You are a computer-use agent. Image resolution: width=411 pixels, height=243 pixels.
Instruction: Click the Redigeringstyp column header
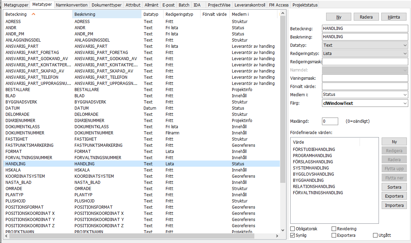[182, 14]
